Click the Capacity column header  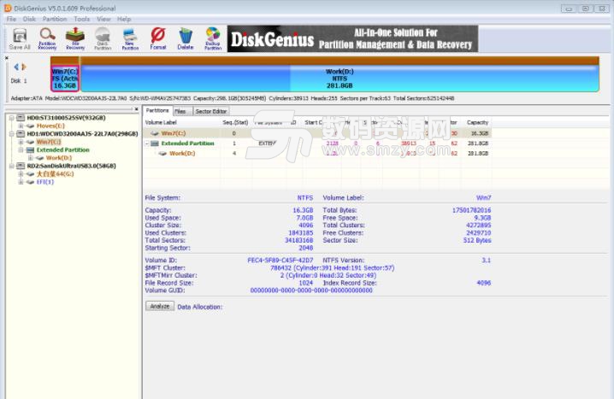click(x=477, y=122)
